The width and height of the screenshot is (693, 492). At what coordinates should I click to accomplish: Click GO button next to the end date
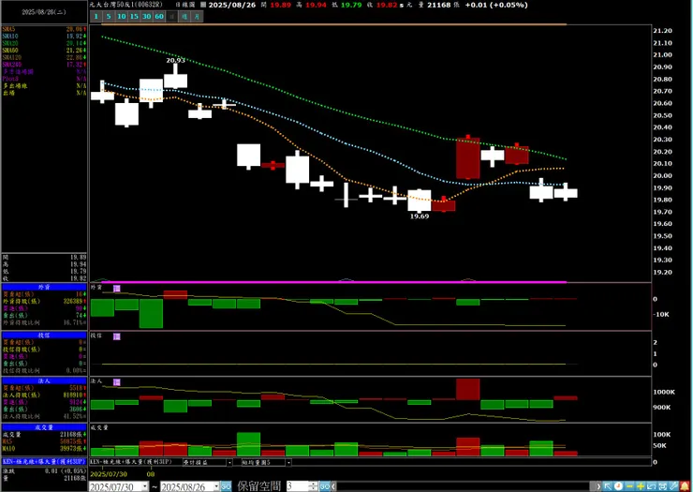(226, 486)
